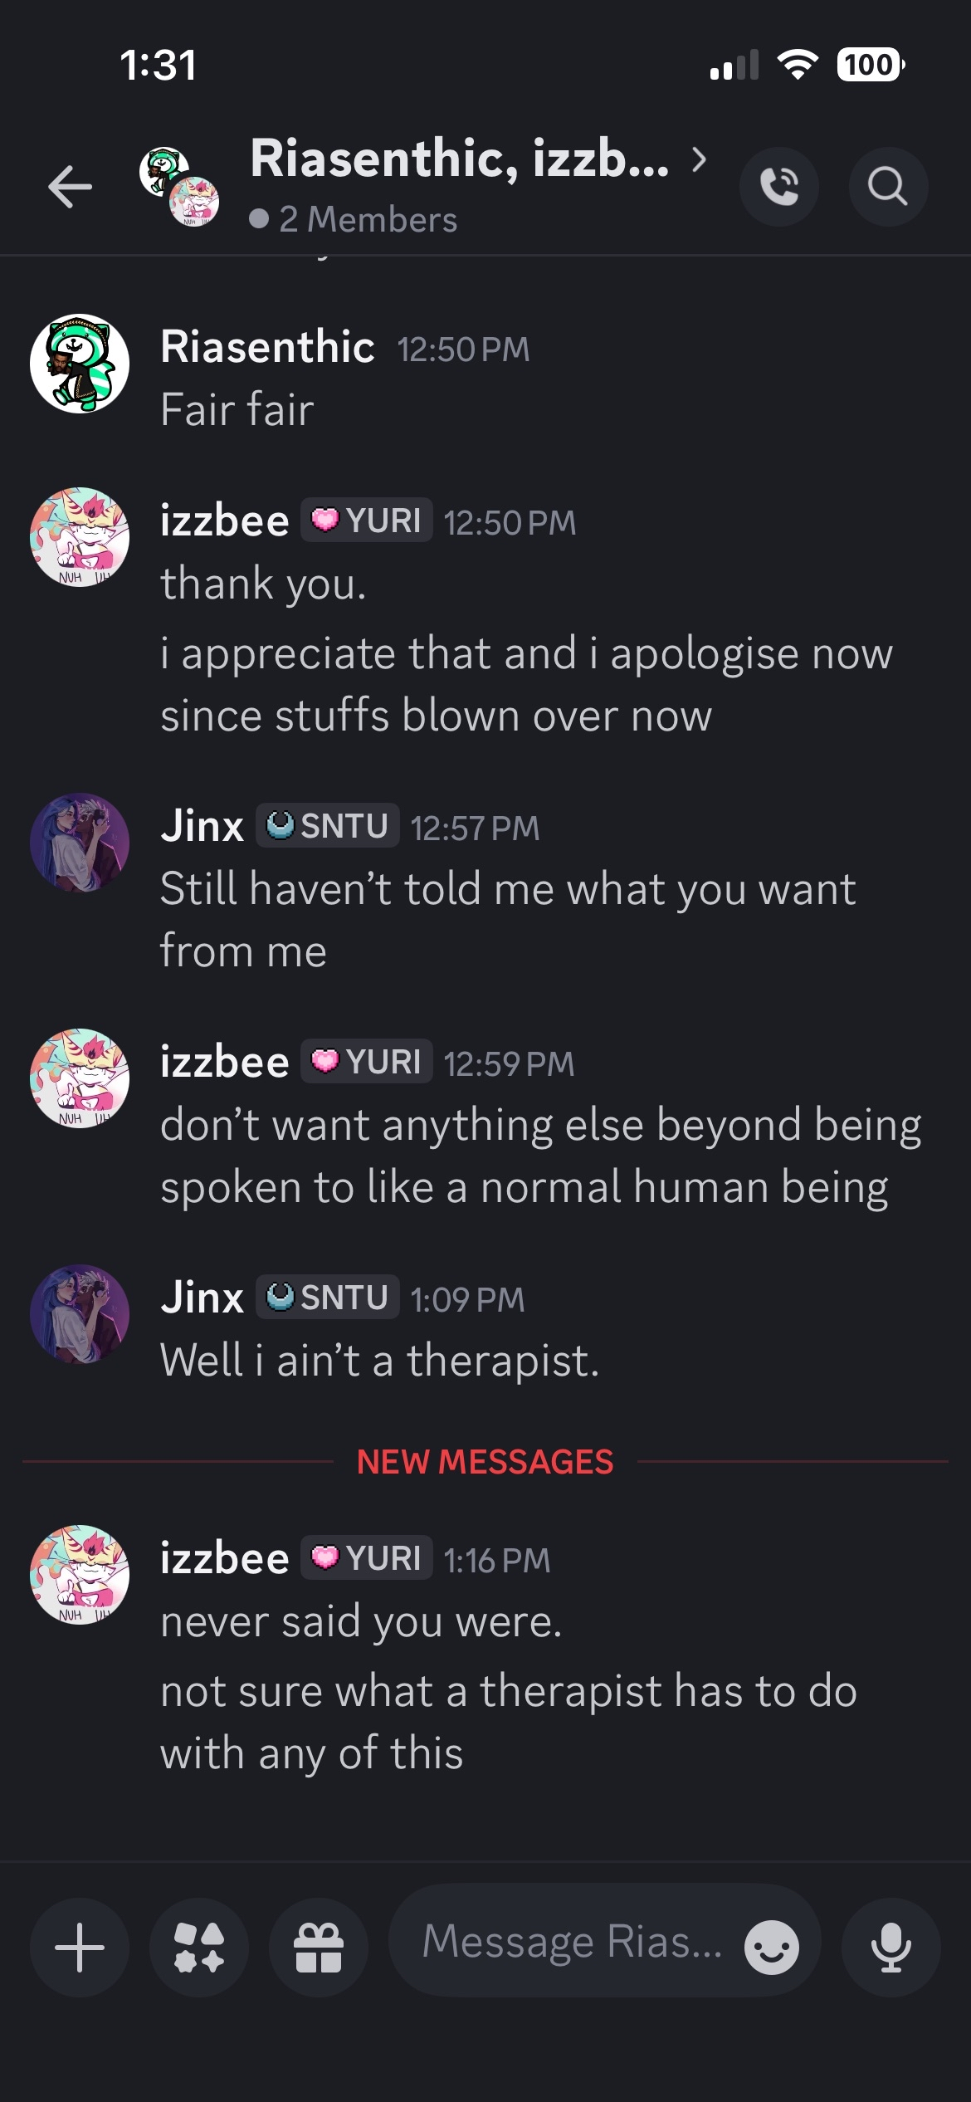
Task: Open the emoji picker smiley
Action: 772,1947
